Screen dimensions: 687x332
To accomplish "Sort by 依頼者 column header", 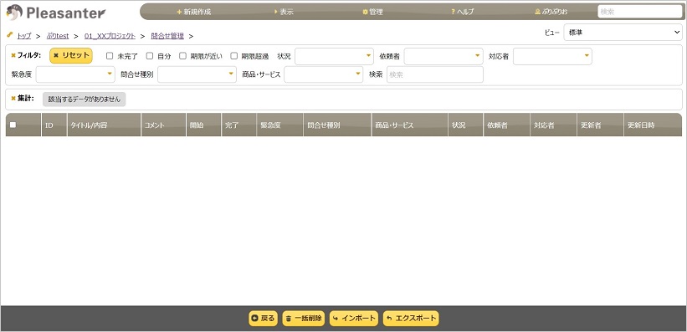I will click(x=507, y=125).
